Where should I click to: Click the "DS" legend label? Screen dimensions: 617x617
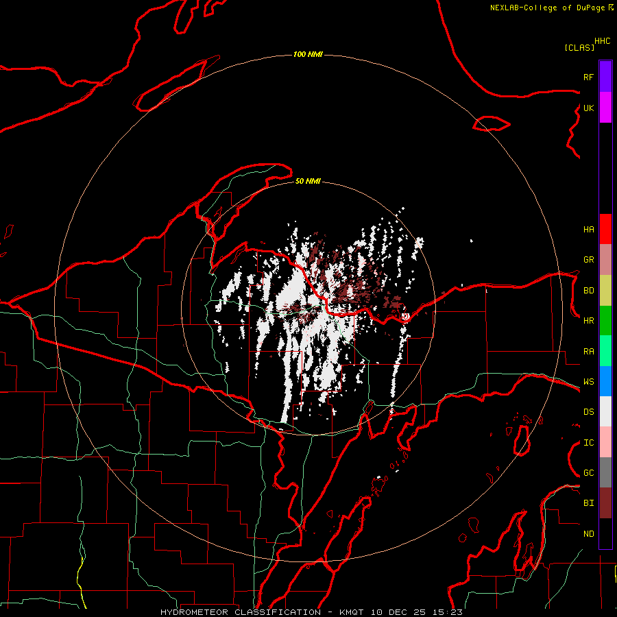(589, 412)
